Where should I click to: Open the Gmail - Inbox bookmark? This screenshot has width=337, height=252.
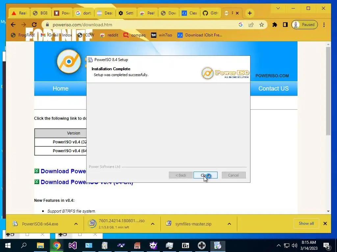pos(56,35)
